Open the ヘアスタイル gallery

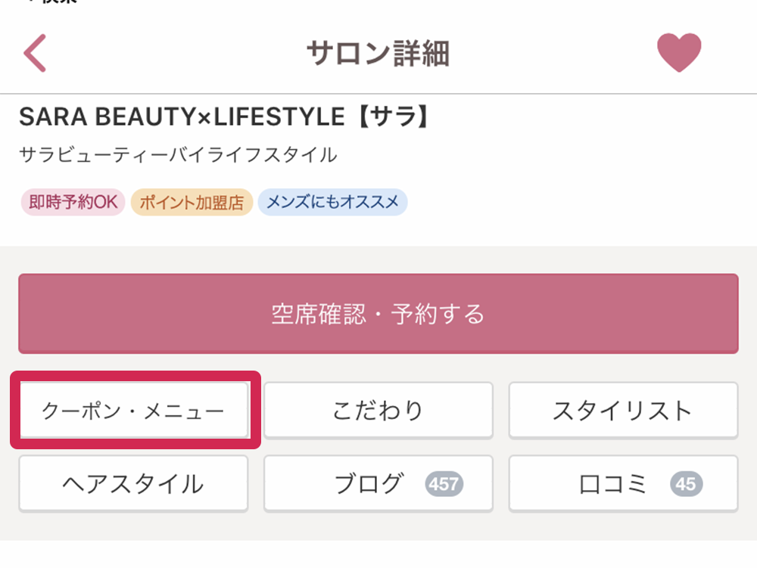click(x=134, y=483)
